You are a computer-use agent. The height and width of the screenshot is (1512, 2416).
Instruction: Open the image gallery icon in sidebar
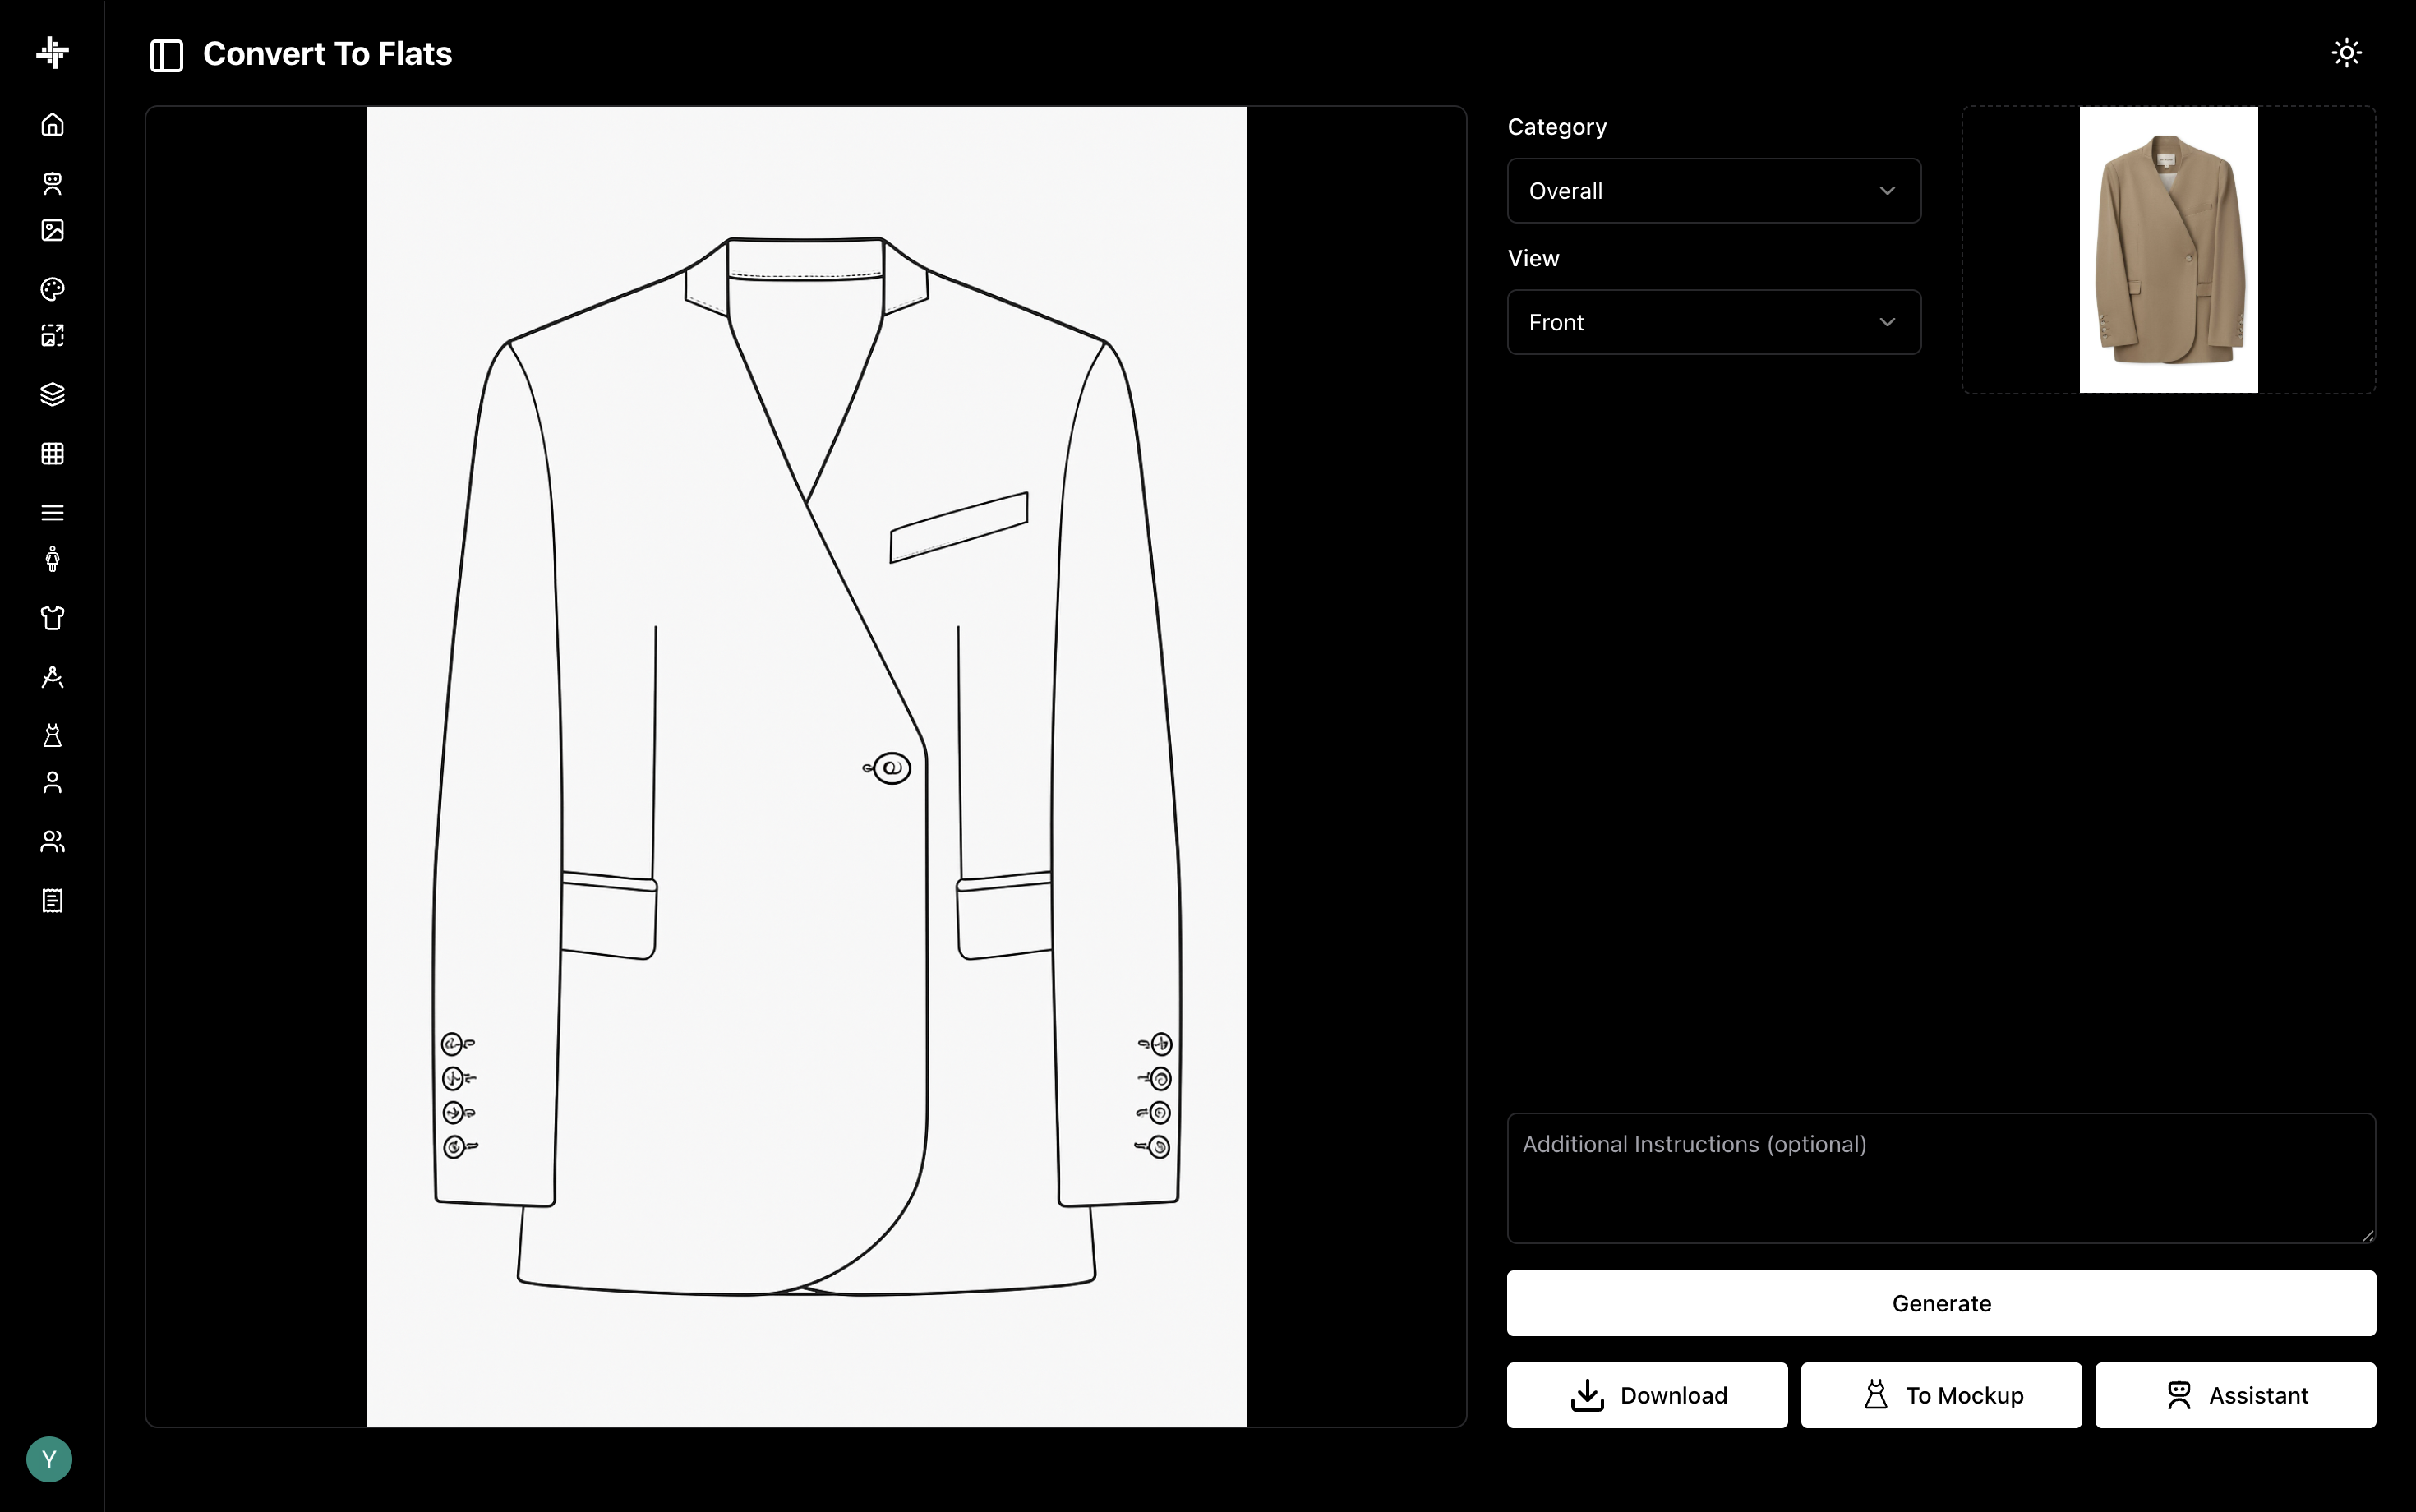[52, 230]
